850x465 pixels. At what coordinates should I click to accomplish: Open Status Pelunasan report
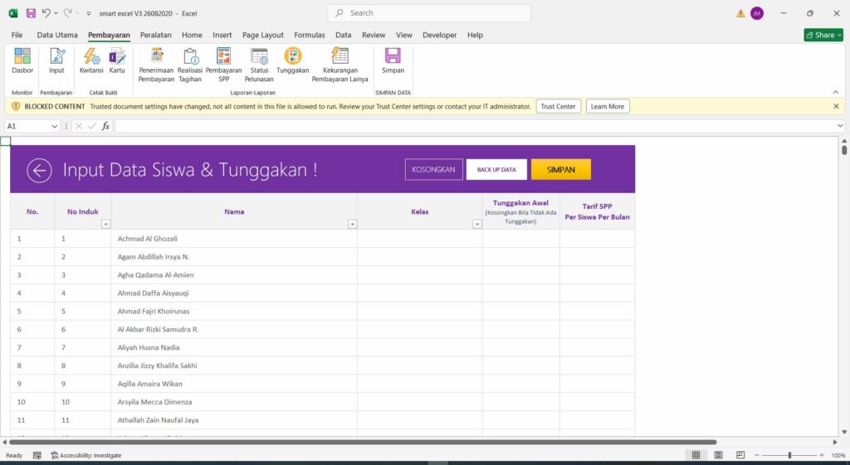tap(259, 65)
